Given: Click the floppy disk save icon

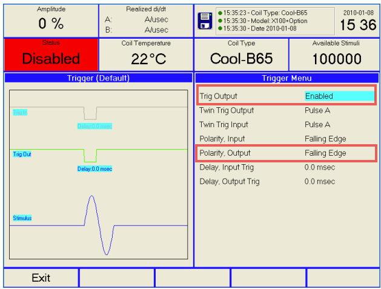Looking at the screenshot, I should (x=205, y=21).
